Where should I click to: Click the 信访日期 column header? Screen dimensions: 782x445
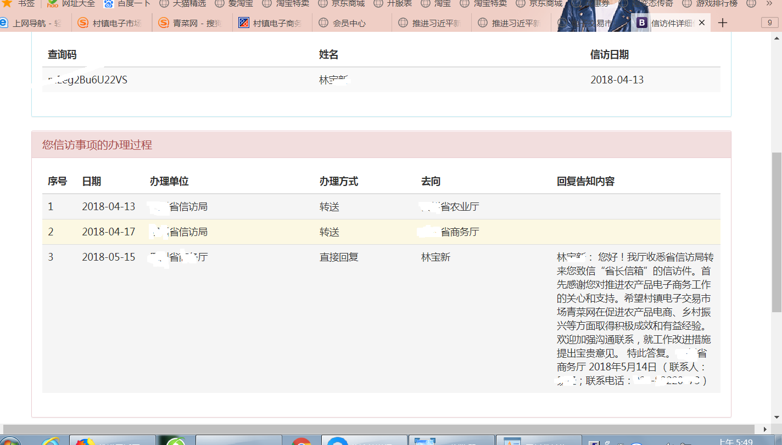tap(610, 55)
